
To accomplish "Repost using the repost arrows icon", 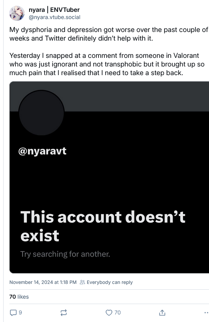I will 64,313.
